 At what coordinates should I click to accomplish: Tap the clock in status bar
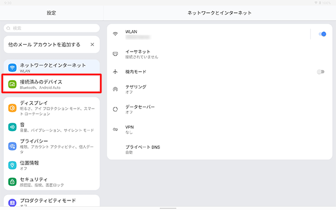point(8,3)
